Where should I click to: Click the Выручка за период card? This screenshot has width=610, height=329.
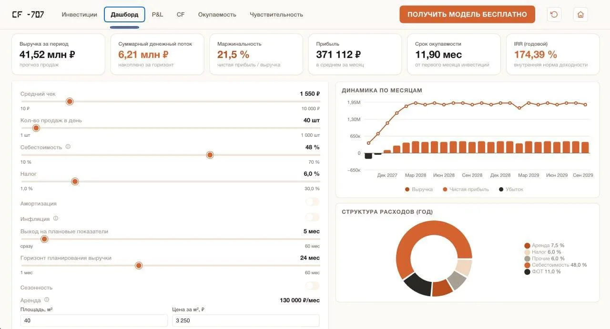[58, 54]
